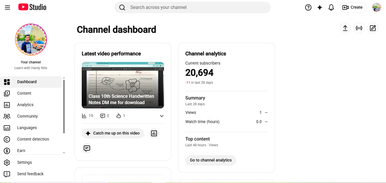Click the Upload videos arrow icon
Screen dimensions: 386x183
pos(345,28)
